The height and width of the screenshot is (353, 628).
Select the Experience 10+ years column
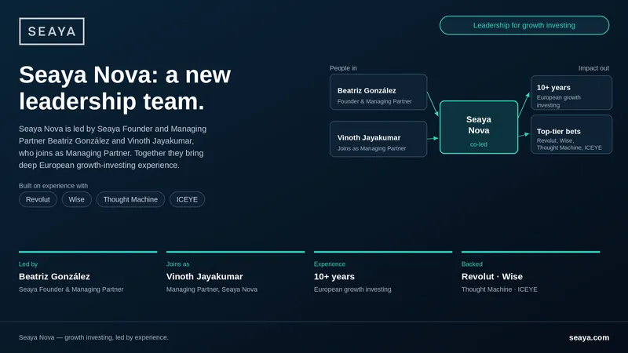coord(383,273)
